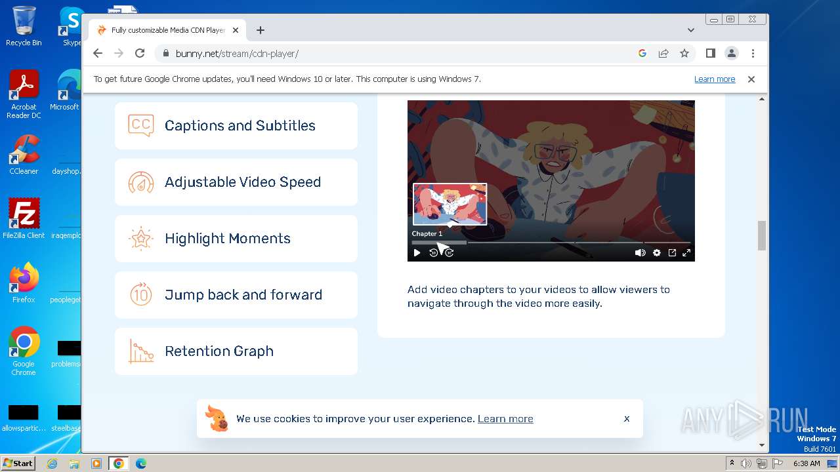Screen dimensions: 840x472
Task: Open Learn more about Chrome updates
Action: tap(715, 79)
